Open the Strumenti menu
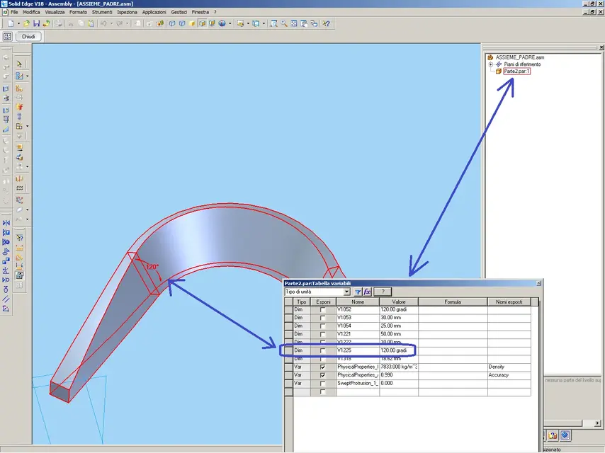605x453 pixels. (102, 12)
